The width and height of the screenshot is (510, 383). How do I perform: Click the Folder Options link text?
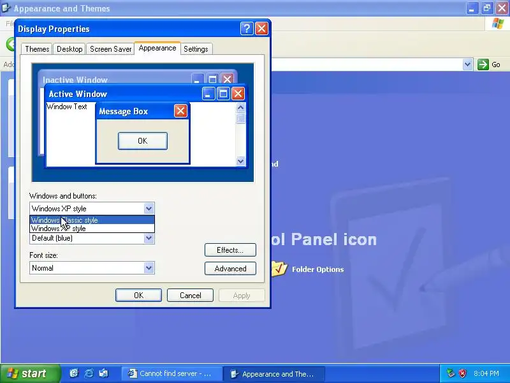click(x=317, y=269)
